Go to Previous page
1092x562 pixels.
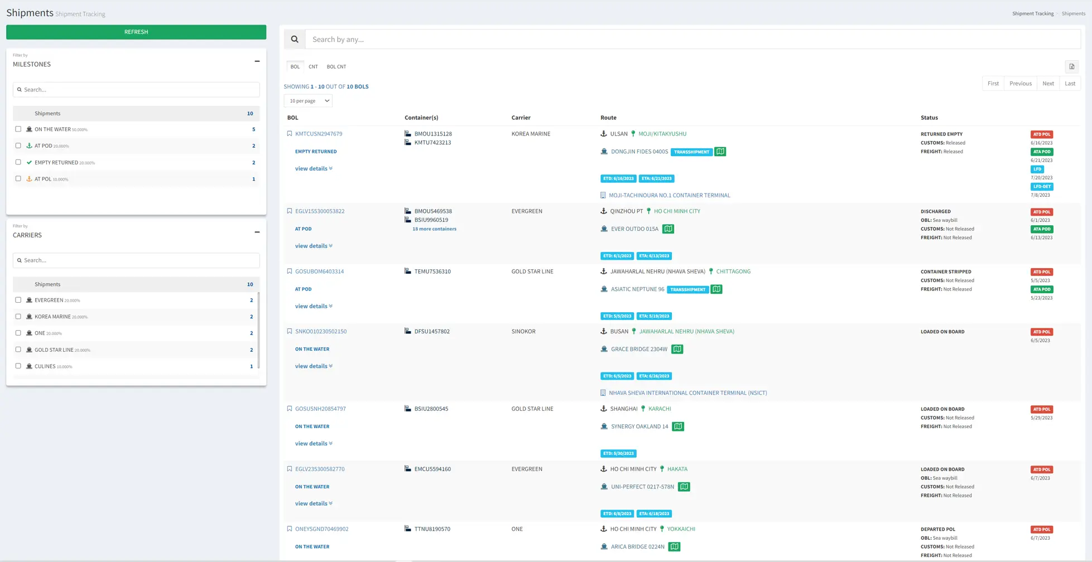coord(1021,84)
